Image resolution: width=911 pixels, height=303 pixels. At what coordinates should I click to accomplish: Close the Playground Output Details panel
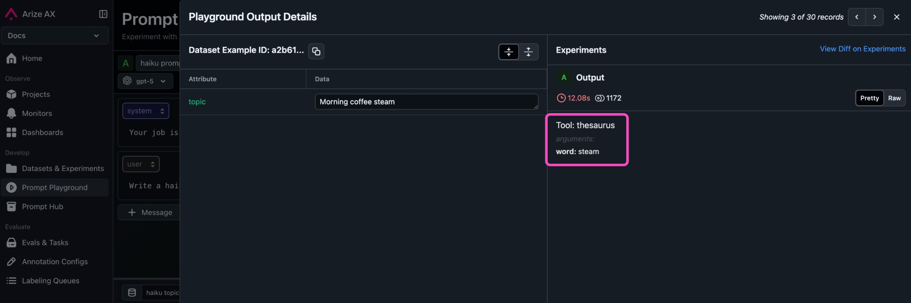pyautogui.click(x=896, y=17)
